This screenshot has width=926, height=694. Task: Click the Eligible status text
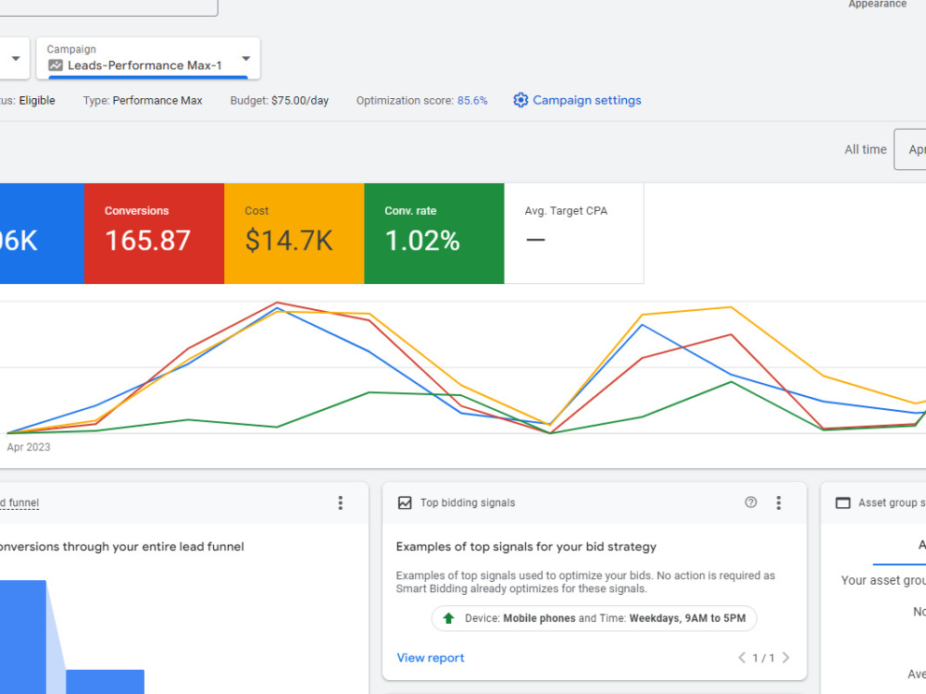click(x=37, y=101)
